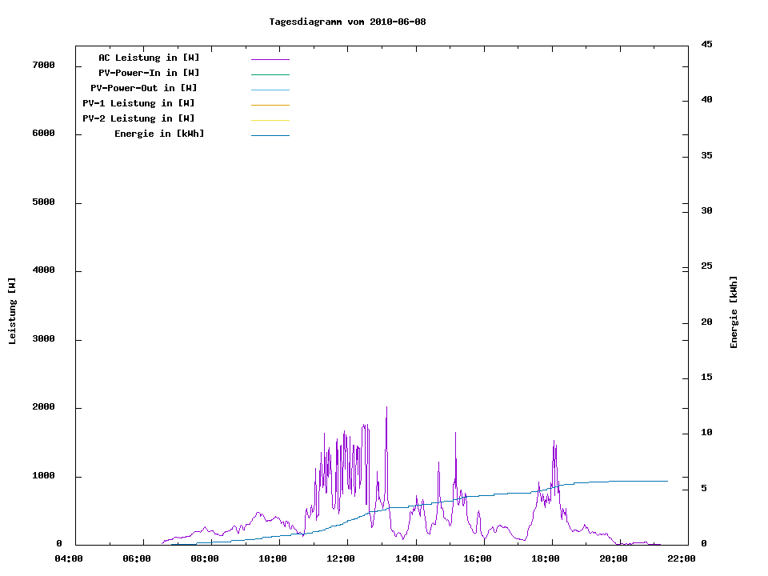Viewport: 768px width, 576px height.
Task: Click the light blue PV-Power-Out legend line sample
Action: (x=270, y=90)
